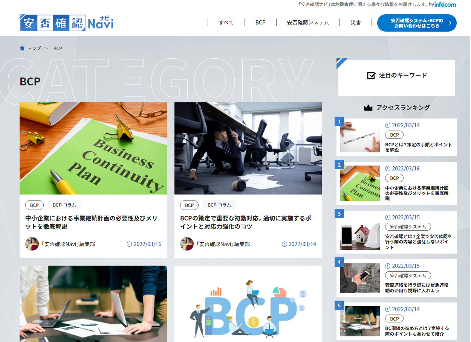
Task: Click BCP tag on BCPの策定 article card
Action: [x=189, y=205]
